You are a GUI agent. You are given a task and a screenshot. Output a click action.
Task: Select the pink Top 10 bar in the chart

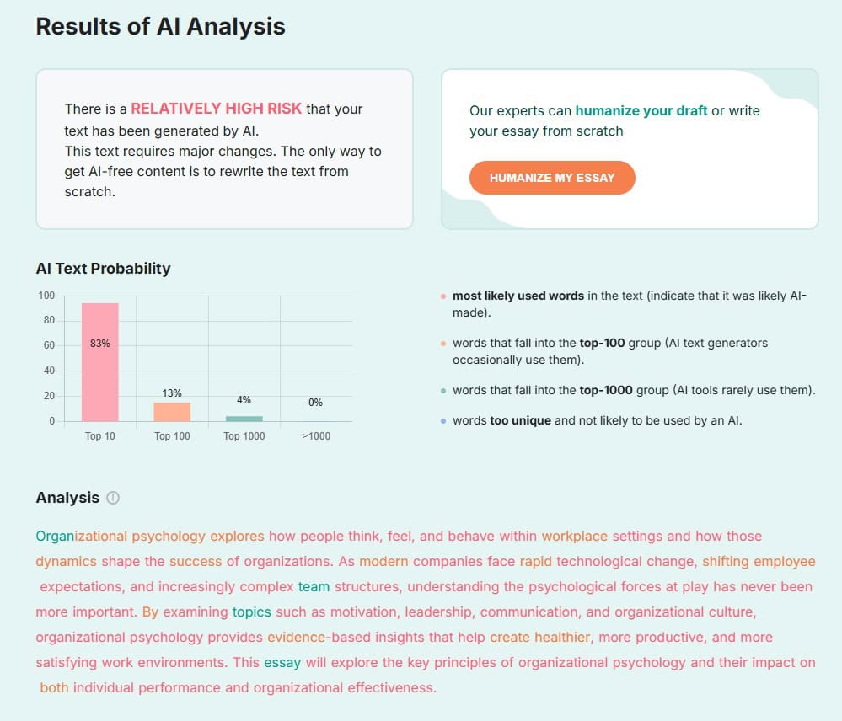pos(99,362)
